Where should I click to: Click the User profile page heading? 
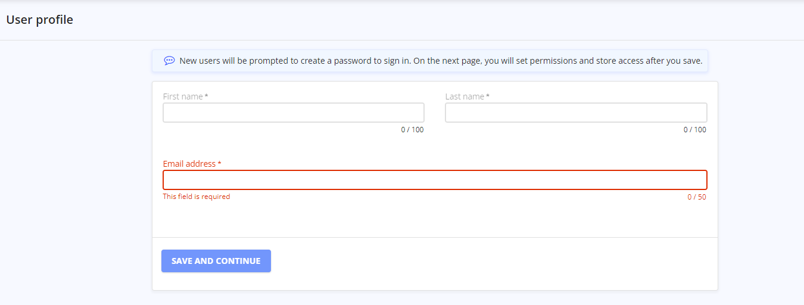coord(40,20)
